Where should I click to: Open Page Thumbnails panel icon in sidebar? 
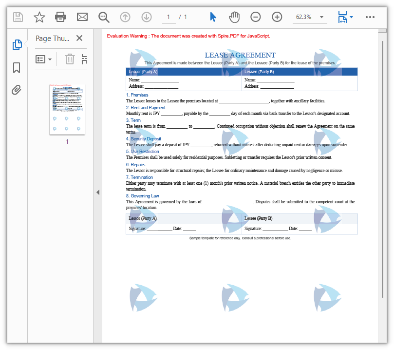(17, 45)
